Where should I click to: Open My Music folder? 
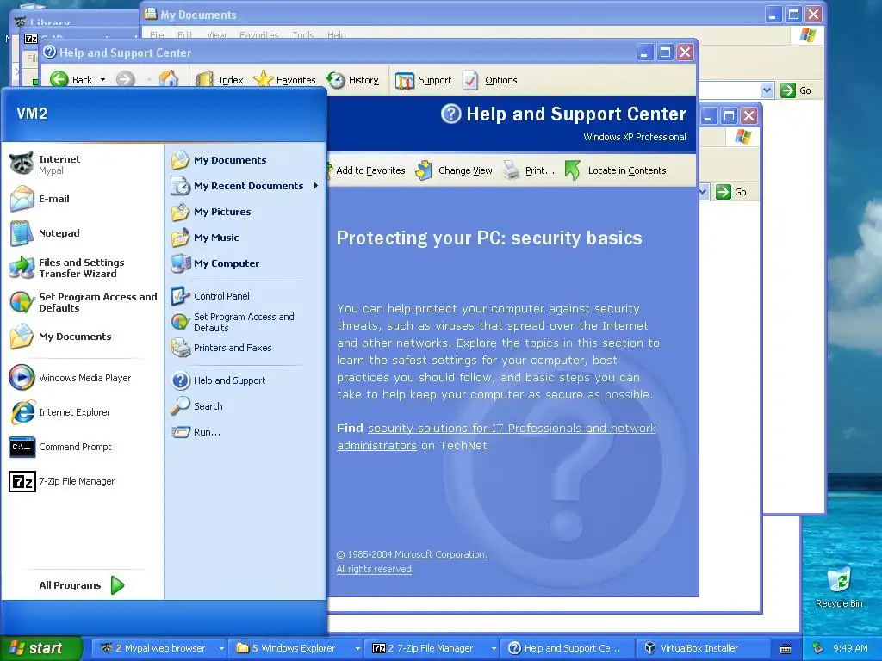(245, 238)
